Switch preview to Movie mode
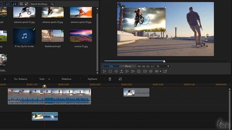Viewport: 232px width, 130px height. (128, 66)
